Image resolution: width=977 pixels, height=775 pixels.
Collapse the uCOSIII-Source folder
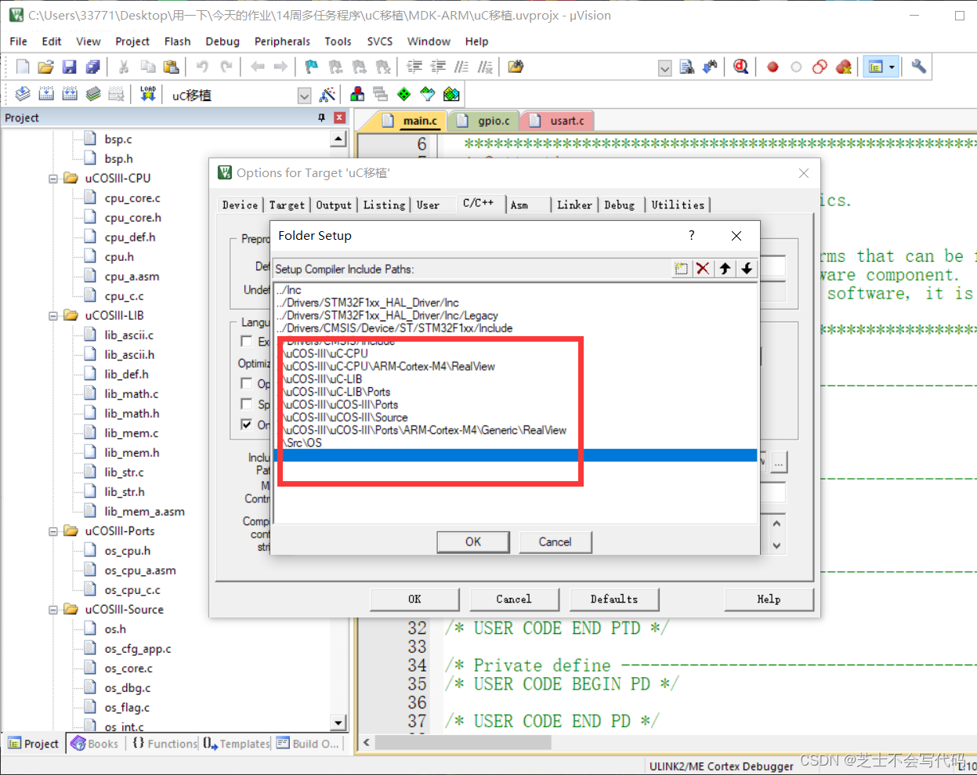(52, 609)
